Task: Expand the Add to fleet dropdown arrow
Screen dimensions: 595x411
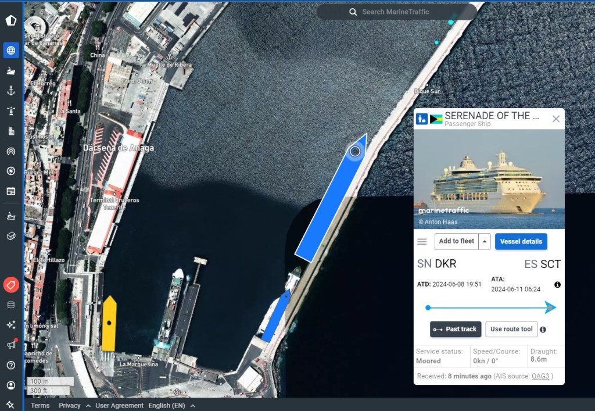Action: click(x=485, y=241)
